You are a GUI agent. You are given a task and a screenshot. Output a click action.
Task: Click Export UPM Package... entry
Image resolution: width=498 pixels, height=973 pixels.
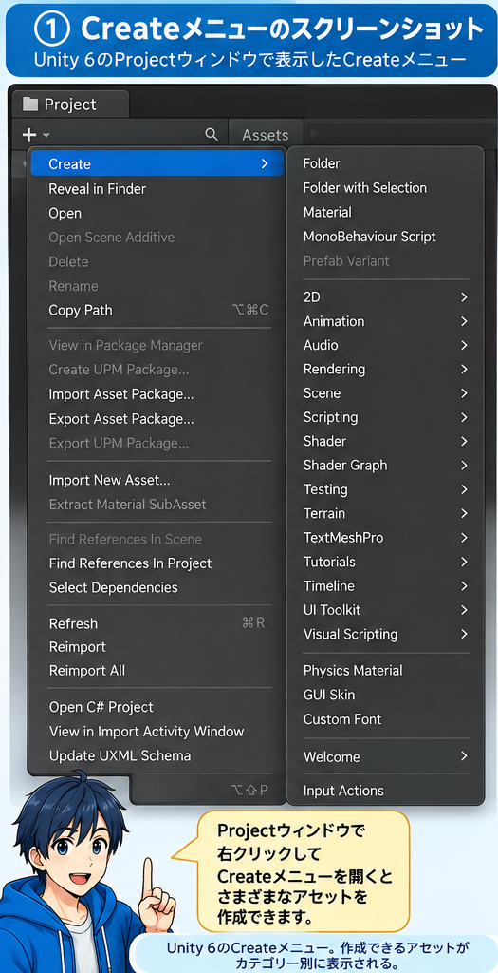[x=158, y=444]
